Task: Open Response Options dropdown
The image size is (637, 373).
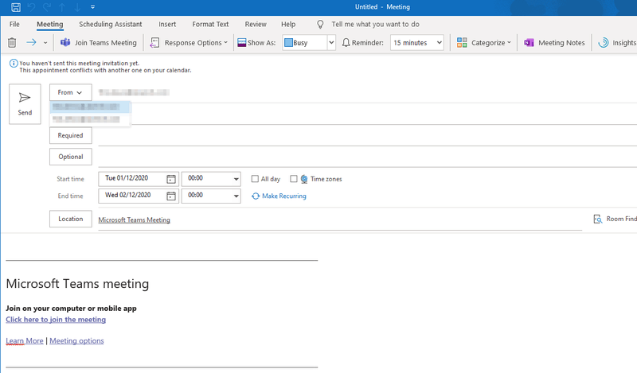Action: (189, 43)
